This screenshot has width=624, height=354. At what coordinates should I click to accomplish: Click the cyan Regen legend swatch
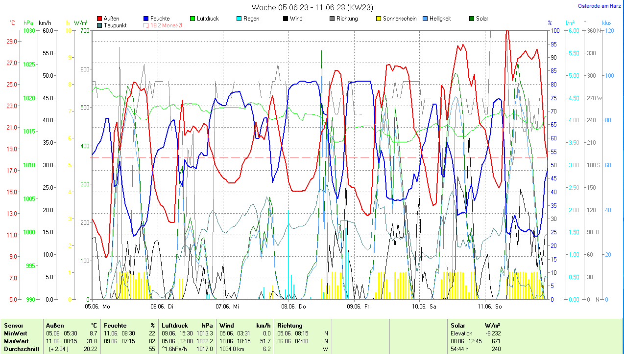pyautogui.click(x=239, y=19)
